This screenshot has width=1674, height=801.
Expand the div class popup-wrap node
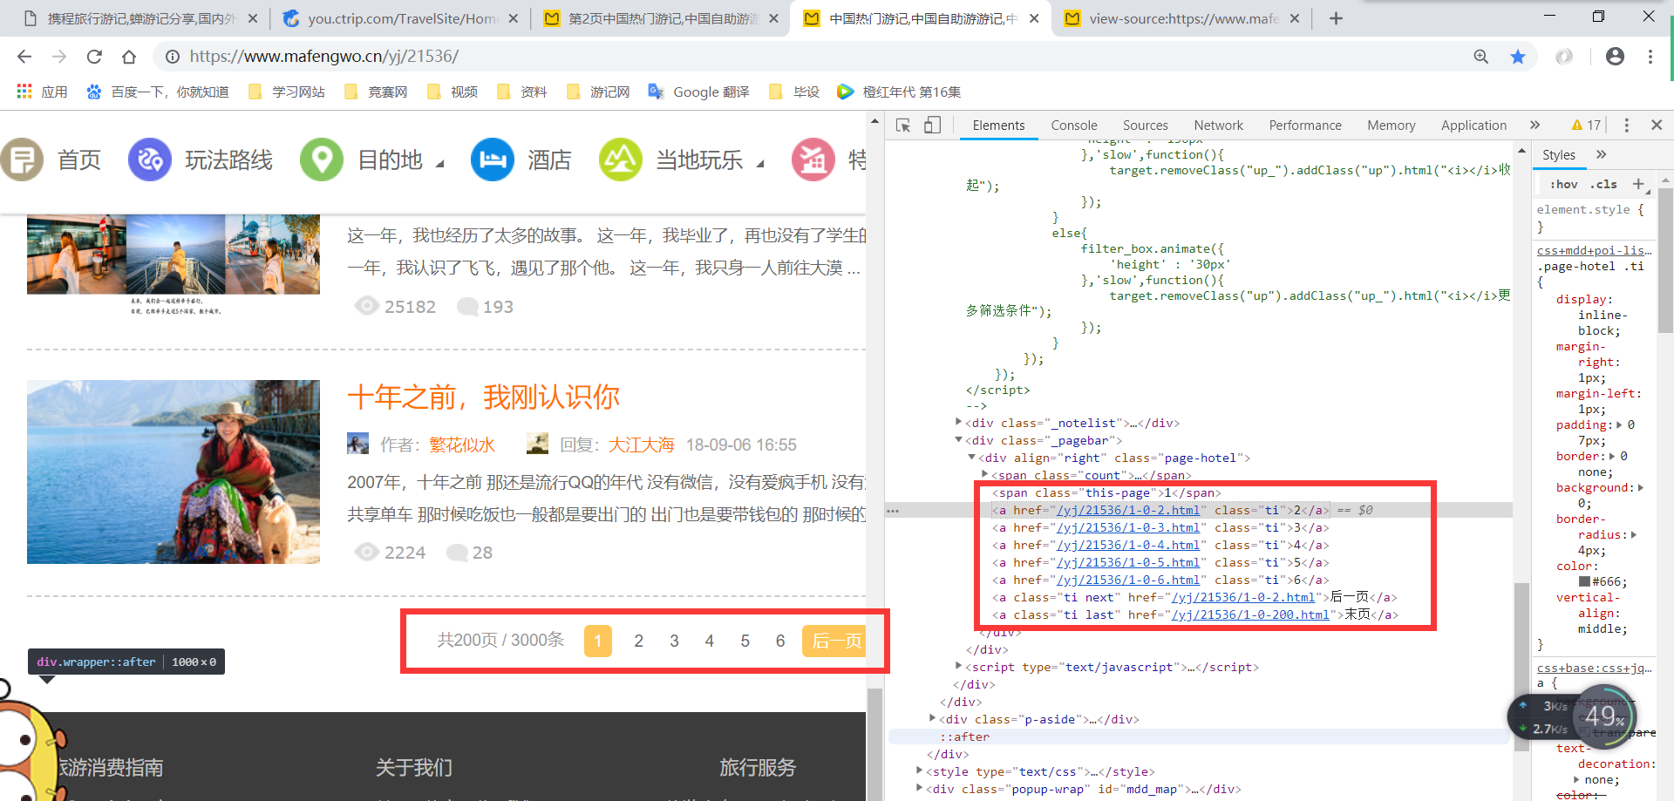920,788
